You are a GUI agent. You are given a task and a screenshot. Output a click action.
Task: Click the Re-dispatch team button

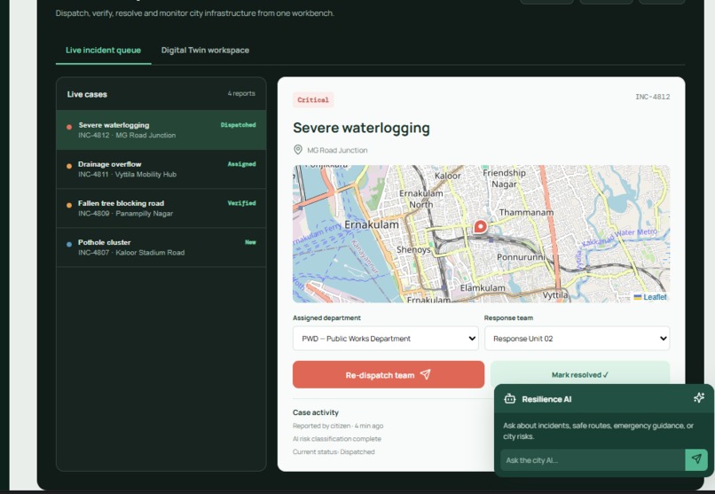tap(389, 374)
